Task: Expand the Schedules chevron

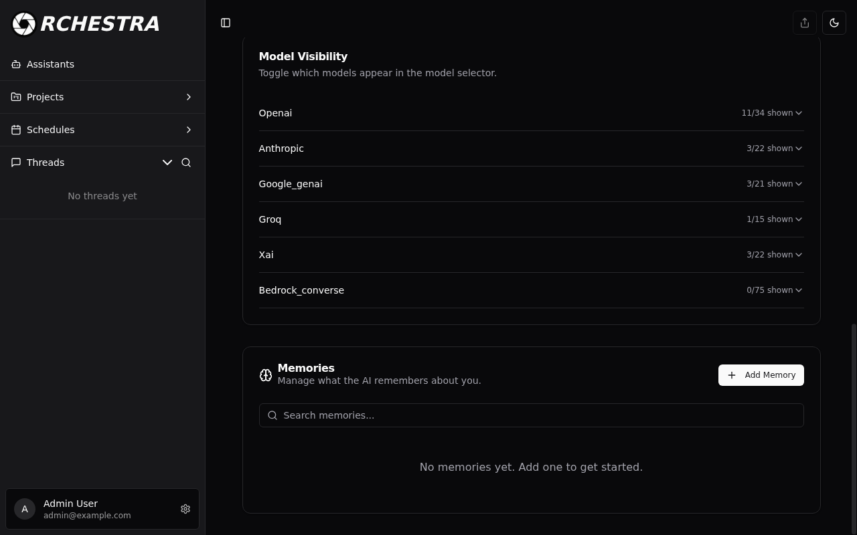Action: coord(189,130)
